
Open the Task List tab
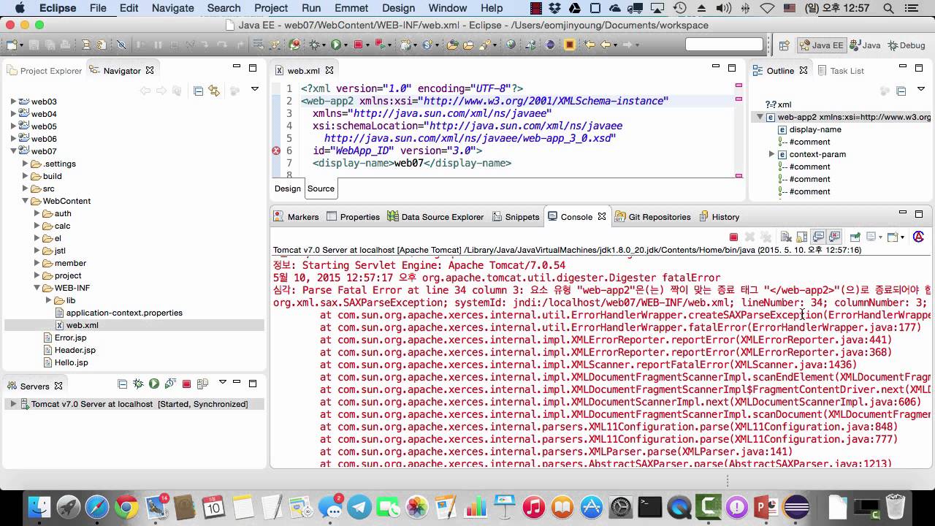[x=841, y=71]
